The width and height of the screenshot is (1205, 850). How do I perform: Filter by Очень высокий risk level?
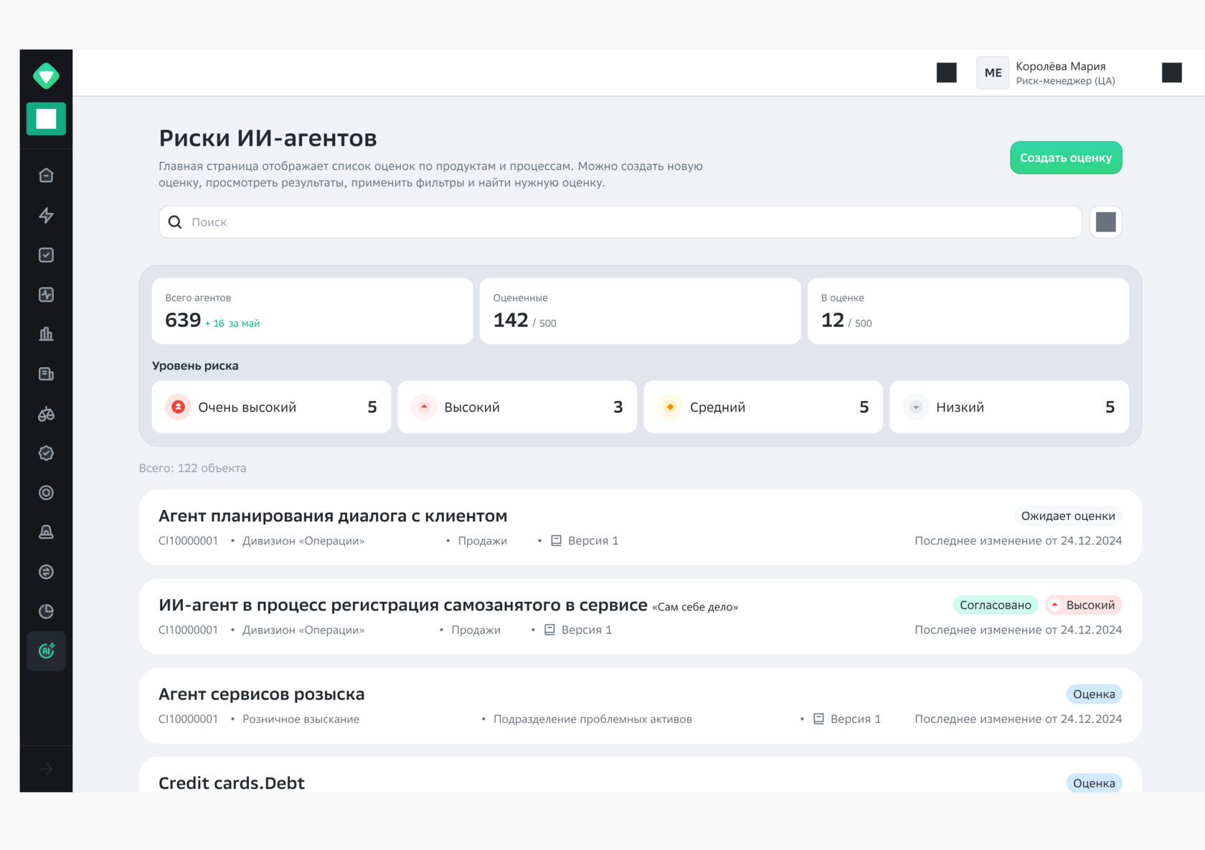(x=271, y=407)
